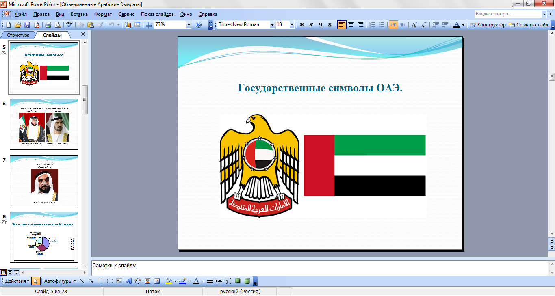The width and height of the screenshot is (555, 296).
Task: Click the Создать слайд button
Action: pyautogui.click(x=529, y=25)
